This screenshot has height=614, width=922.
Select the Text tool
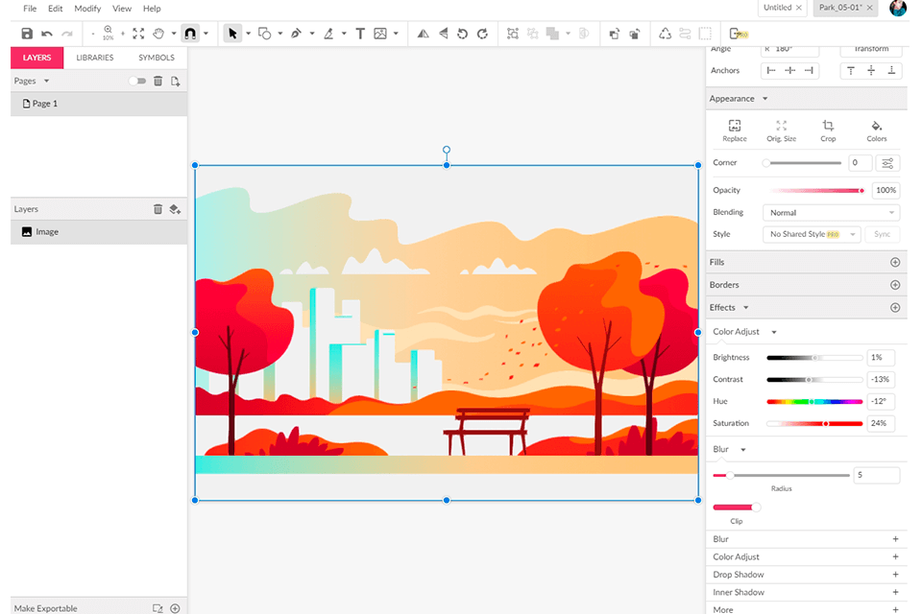pos(360,34)
